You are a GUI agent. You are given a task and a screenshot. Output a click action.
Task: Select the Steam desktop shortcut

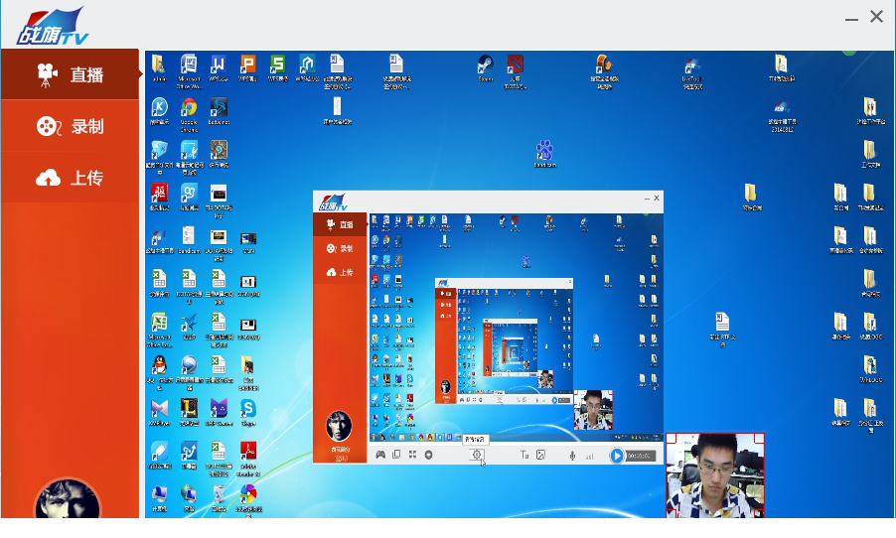coord(485,67)
